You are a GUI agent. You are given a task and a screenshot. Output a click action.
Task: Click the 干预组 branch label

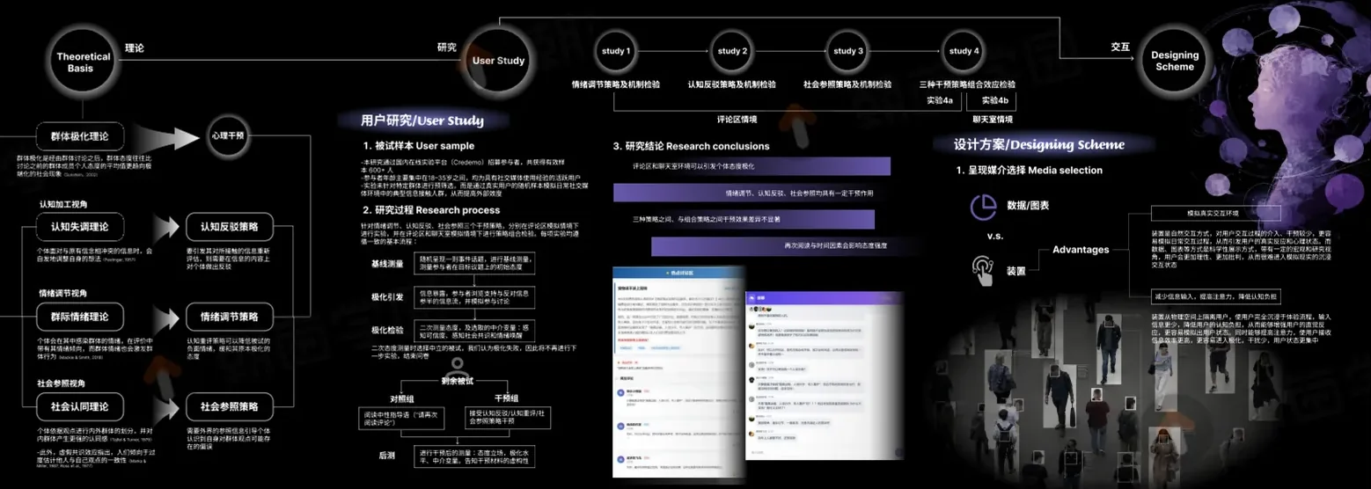point(508,398)
